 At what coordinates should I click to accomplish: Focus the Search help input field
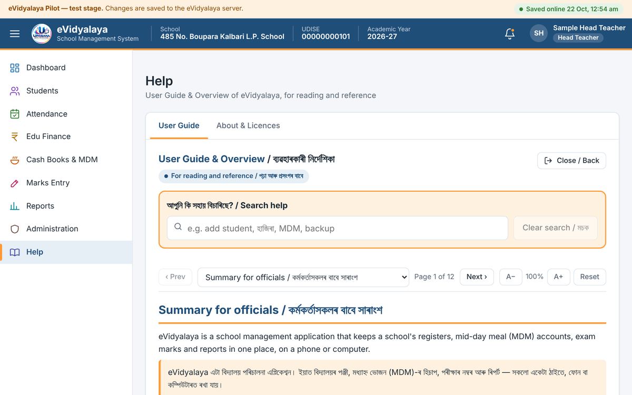point(338,228)
